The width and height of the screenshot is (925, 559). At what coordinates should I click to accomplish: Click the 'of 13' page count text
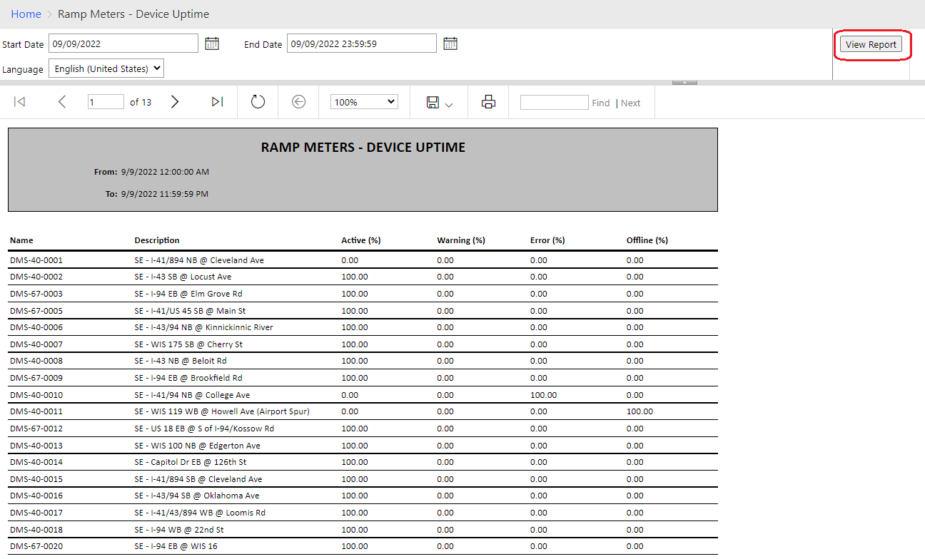141,102
